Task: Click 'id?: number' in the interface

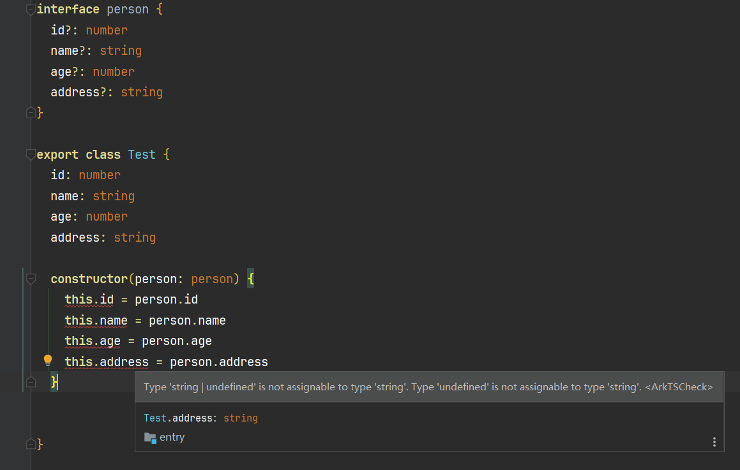Action: coord(89,30)
